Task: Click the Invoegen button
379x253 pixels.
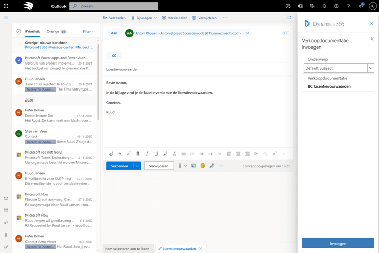Action: [x=338, y=243]
